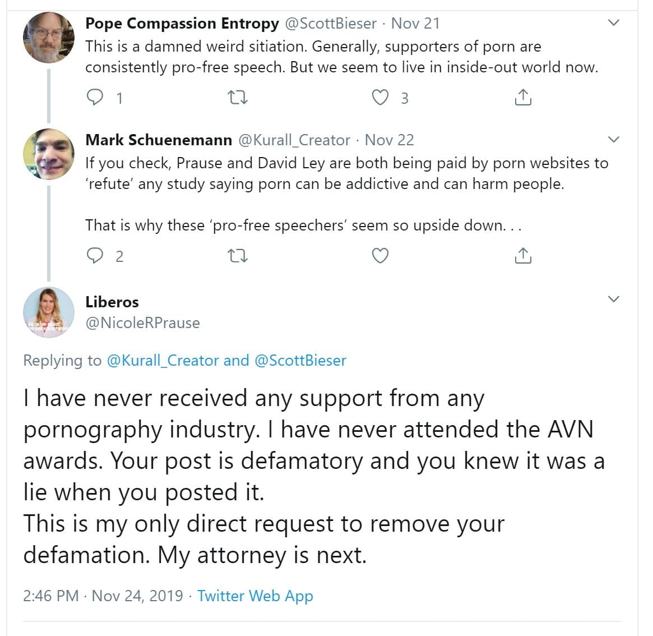Expand the menu on Mark Schuenemann's tweet

(614, 140)
